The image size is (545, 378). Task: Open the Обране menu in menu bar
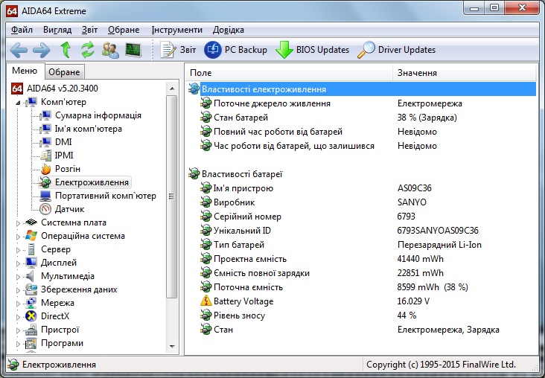(x=124, y=30)
